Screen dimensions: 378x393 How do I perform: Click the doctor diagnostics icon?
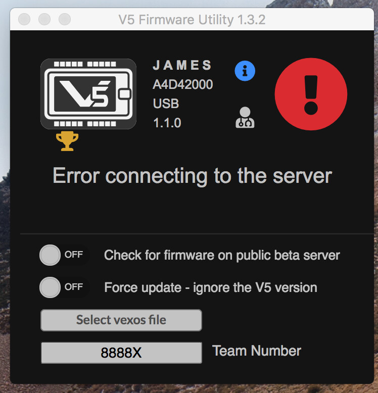tap(245, 117)
